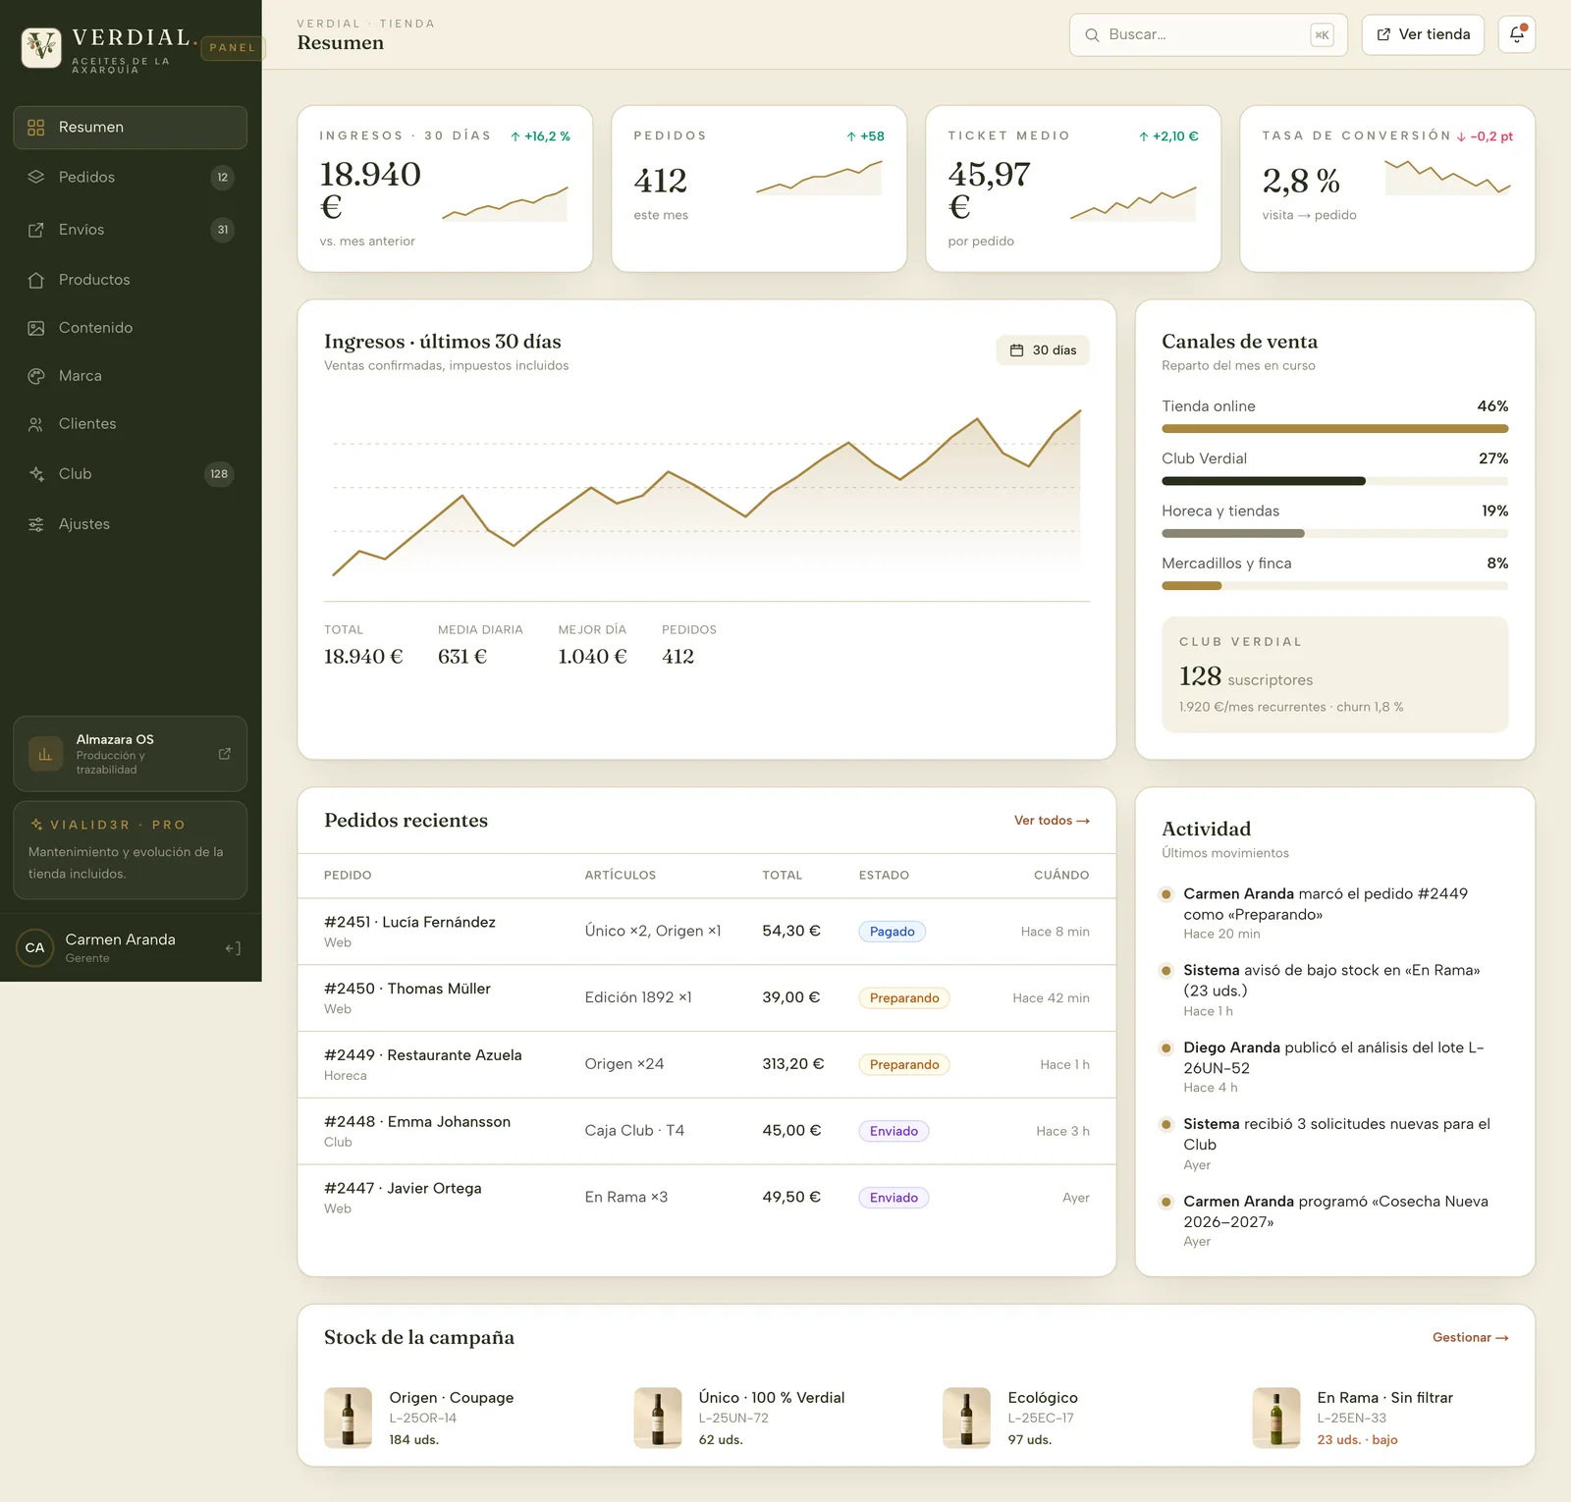Click the Envíos external-arrow icon
This screenshot has width=1571, height=1502.
36,230
